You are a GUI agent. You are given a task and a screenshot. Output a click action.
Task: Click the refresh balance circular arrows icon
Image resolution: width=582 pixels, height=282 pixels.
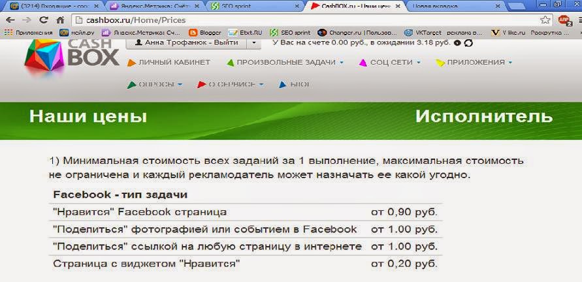[469, 43]
